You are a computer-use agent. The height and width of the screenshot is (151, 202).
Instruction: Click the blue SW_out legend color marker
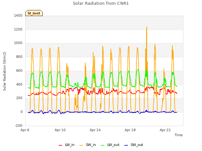pyautogui.click(x=126, y=145)
